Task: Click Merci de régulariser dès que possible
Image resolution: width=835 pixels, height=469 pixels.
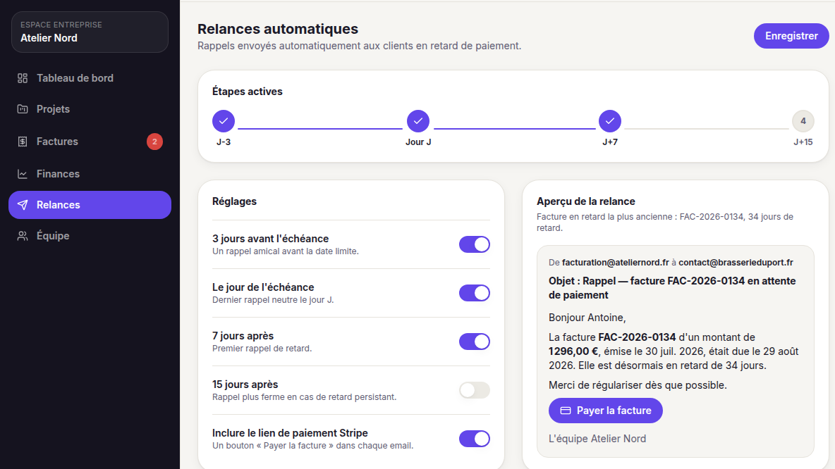Action: tap(638, 385)
